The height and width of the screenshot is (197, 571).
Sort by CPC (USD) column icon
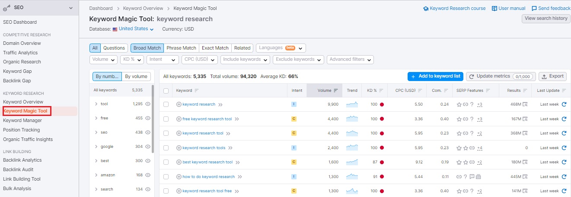(420, 91)
